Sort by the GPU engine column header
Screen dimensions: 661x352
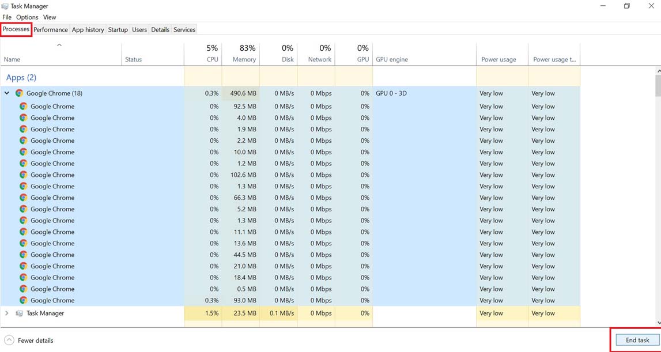point(425,54)
